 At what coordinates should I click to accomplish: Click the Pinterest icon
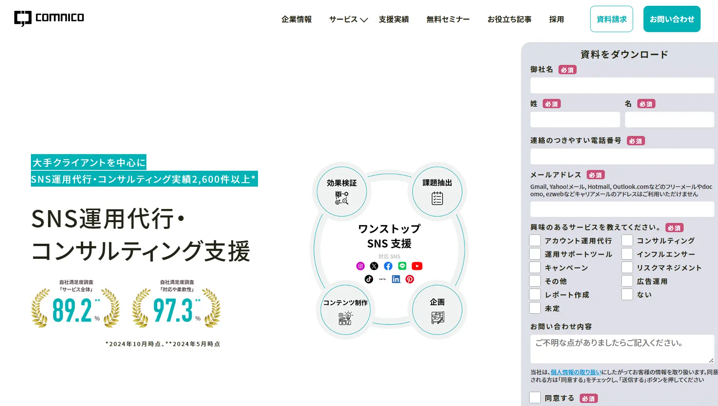(x=410, y=279)
